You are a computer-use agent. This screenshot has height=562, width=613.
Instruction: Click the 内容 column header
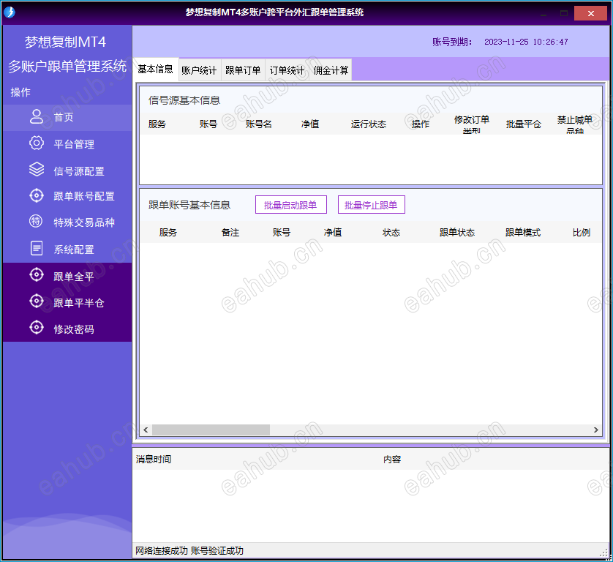click(392, 459)
